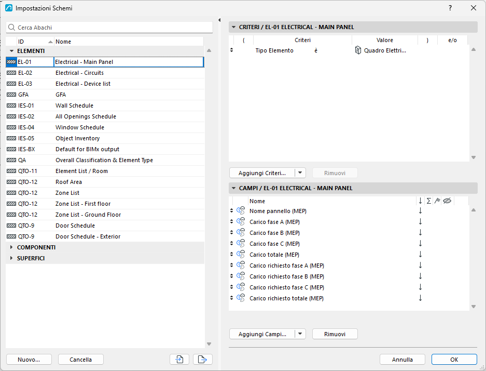Click the search magnifier icon in Cerca Abachi
486x371 pixels.
[11, 28]
